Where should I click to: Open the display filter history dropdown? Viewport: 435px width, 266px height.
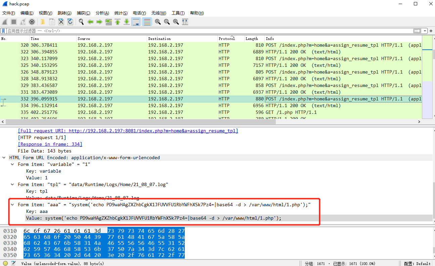pos(425,31)
